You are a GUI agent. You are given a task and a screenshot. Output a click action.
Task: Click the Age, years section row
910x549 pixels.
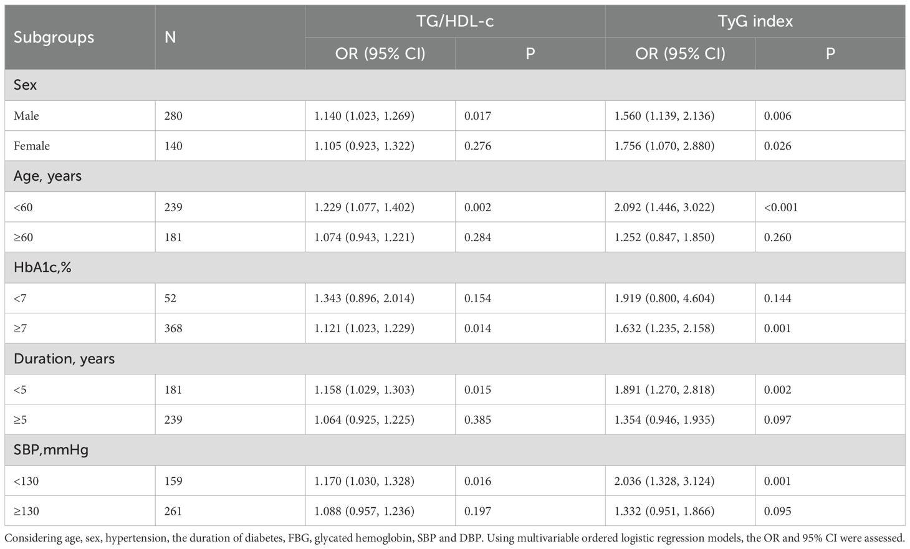pos(48,176)
